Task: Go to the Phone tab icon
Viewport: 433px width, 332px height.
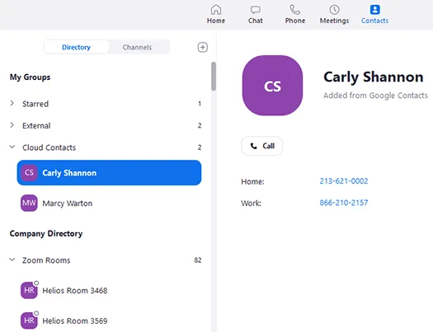Action: [295, 10]
